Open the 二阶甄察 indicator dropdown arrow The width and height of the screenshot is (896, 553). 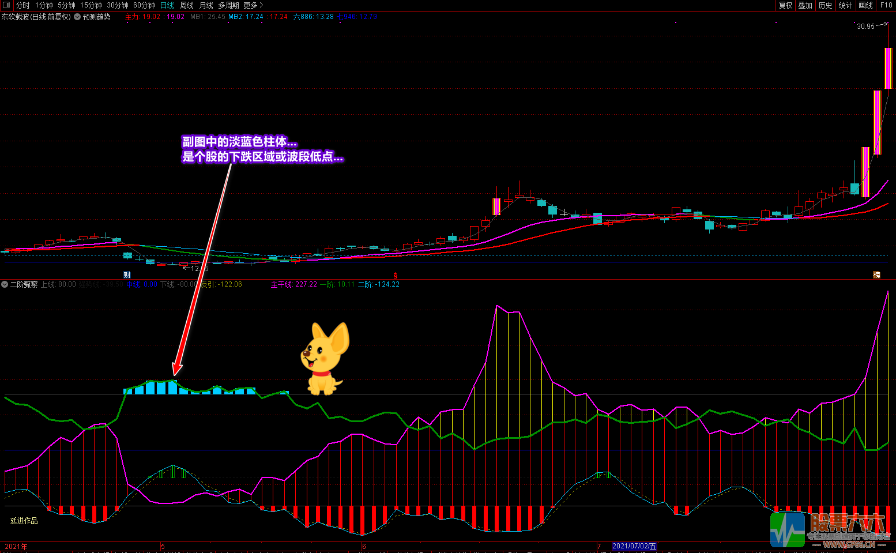[5, 284]
